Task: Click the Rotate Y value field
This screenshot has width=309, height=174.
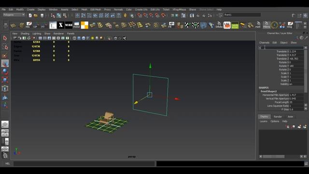Action: (296, 66)
